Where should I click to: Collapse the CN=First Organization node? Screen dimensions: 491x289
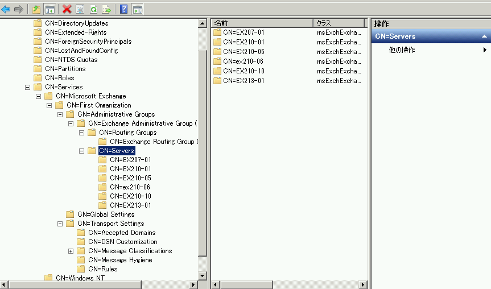(x=49, y=105)
